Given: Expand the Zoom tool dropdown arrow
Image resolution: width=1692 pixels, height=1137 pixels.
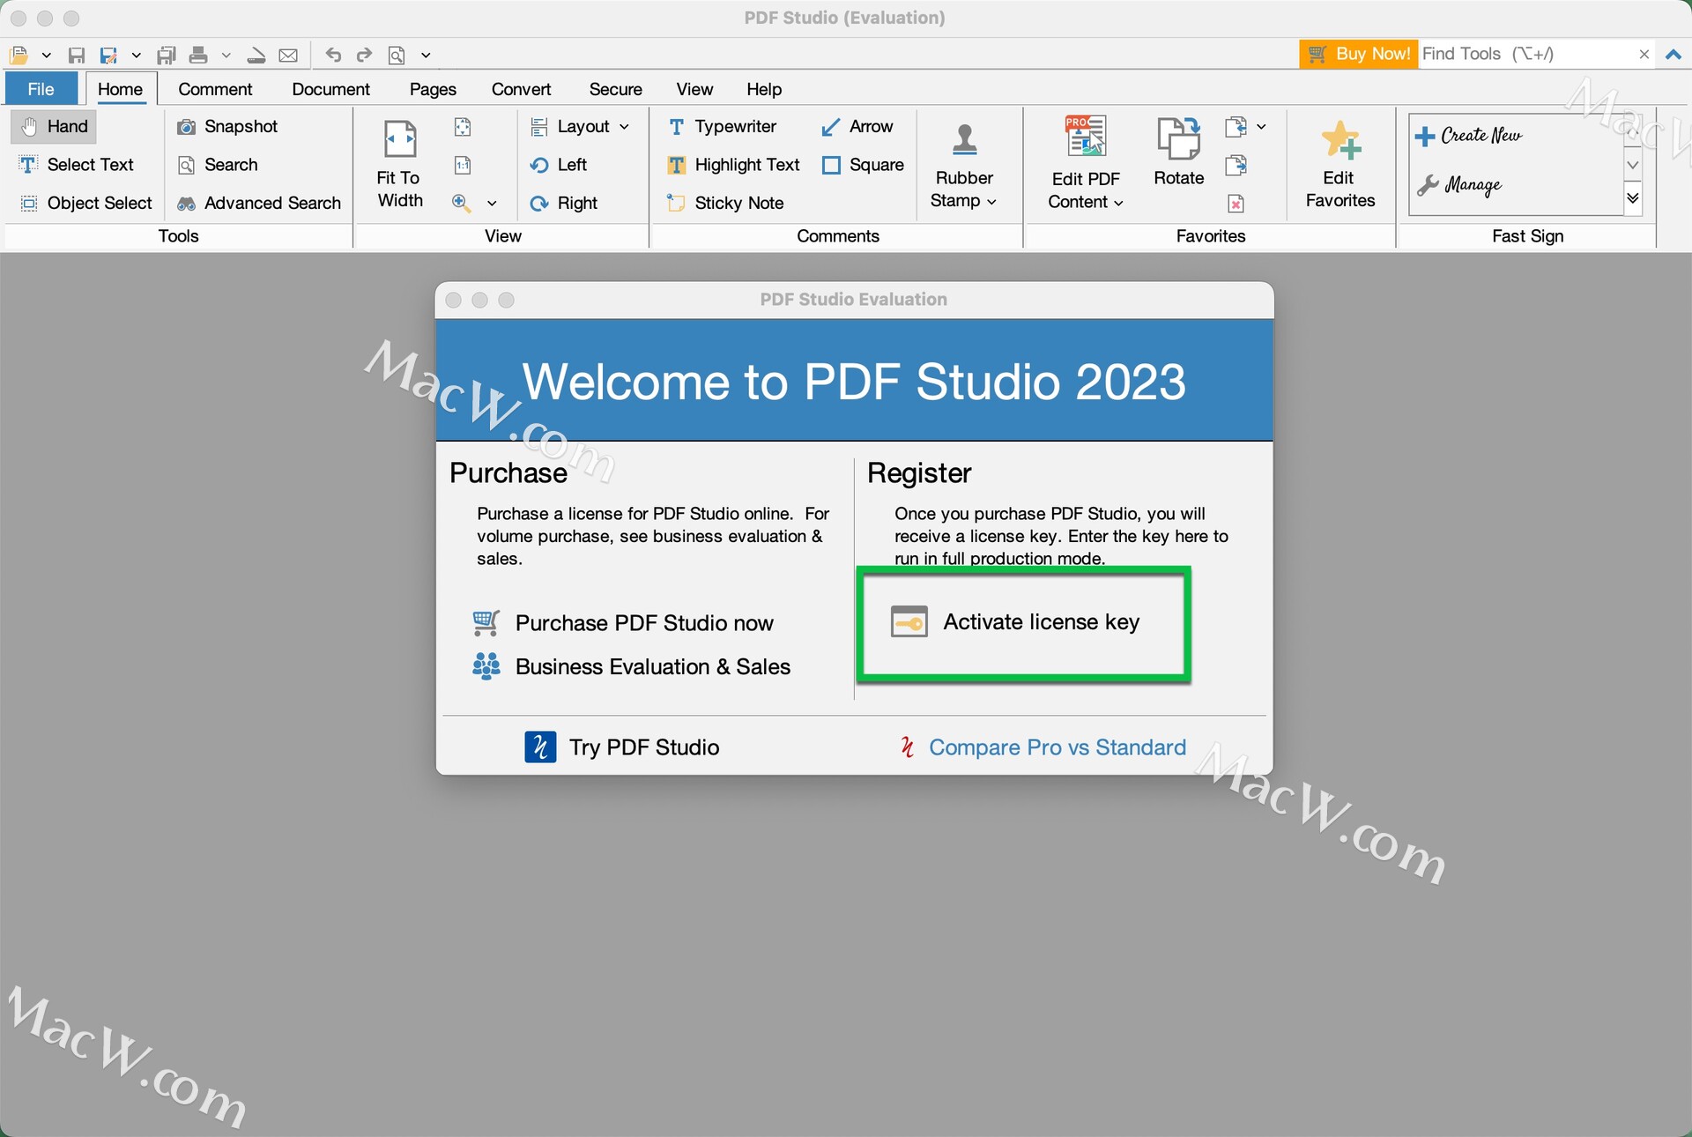Looking at the screenshot, I should click(x=492, y=204).
